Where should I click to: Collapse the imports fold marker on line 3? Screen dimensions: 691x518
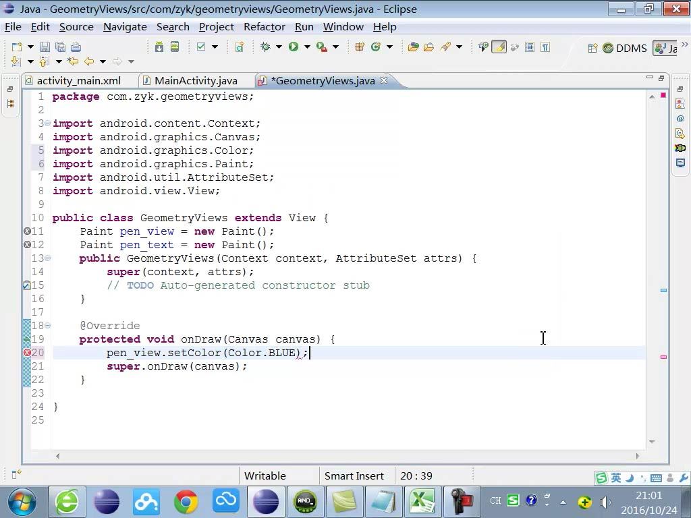pos(48,123)
